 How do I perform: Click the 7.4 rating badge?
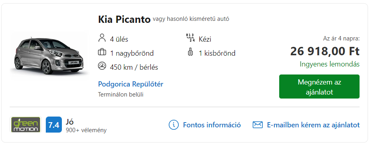coord(54,125)
